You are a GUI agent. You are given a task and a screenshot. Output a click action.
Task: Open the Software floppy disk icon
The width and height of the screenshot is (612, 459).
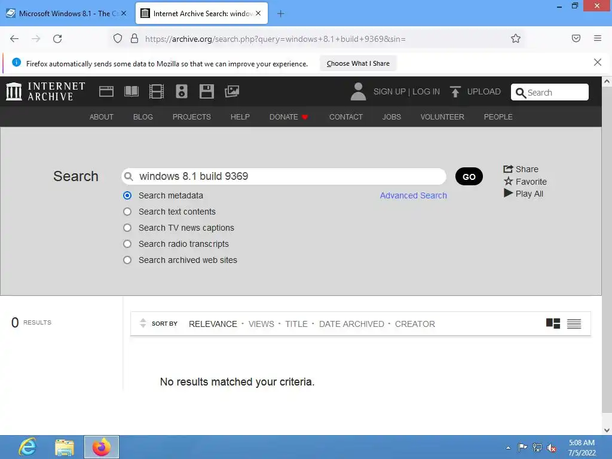(x=206, y=91)
